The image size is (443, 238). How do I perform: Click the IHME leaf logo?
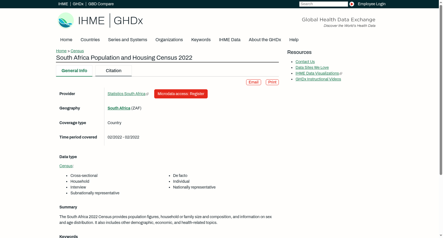click(x=66, y=20)
